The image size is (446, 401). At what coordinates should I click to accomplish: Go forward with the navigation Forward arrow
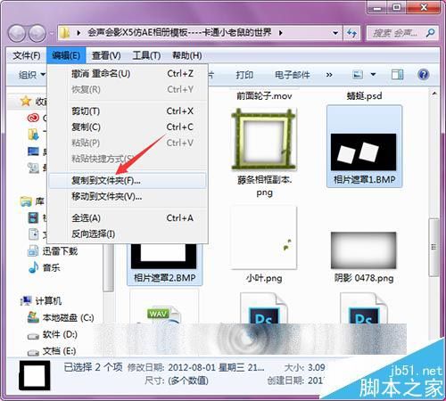tap(37, 33)
